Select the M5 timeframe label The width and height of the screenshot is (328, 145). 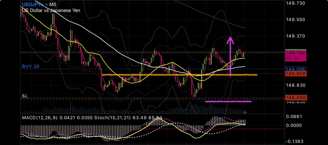(x=53, y=5)
